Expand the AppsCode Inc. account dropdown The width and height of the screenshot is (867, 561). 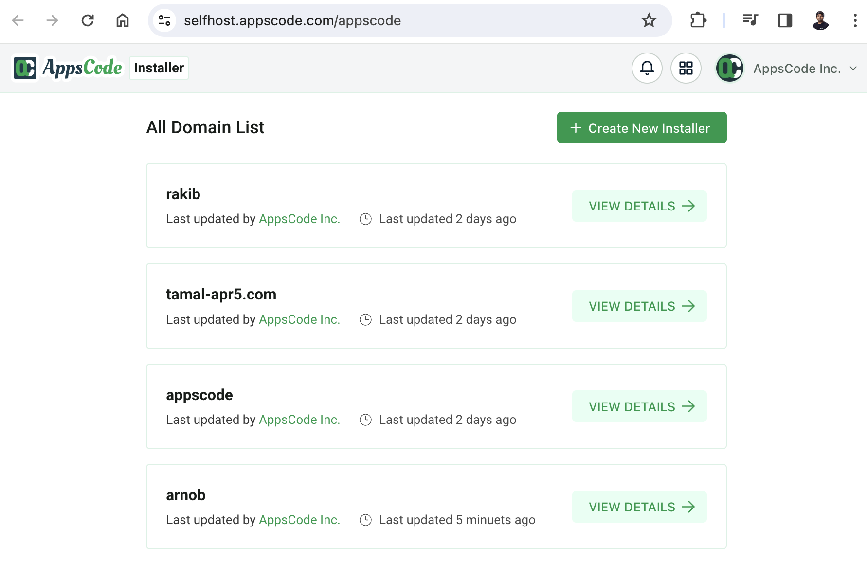[853, 69]
